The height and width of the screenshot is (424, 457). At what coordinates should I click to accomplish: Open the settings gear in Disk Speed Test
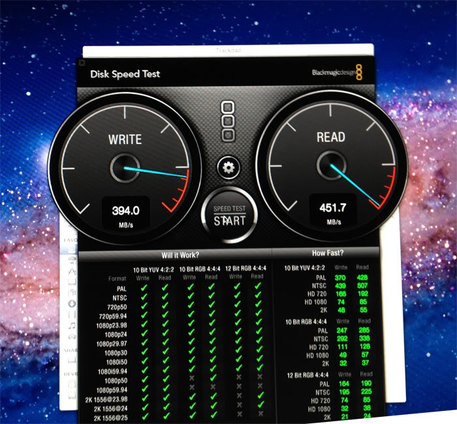(228, 168)
